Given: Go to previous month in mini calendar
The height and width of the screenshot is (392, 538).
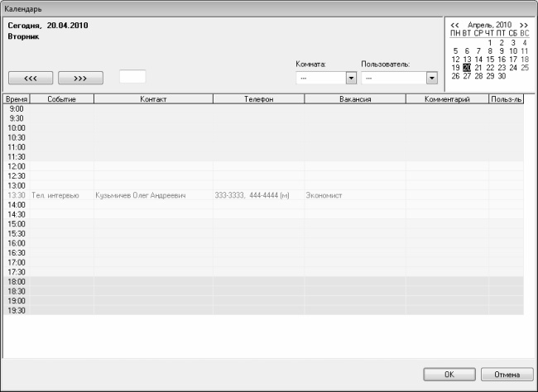Looking at the screenshot, I should pos(455,25).
